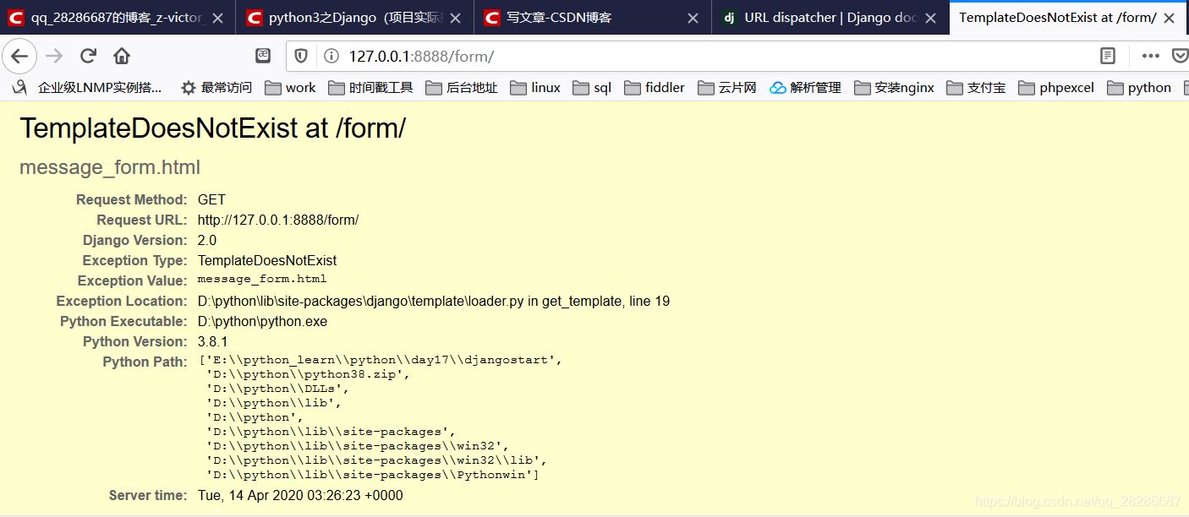Open the phpexcel bookmark folder
Image resolution: width=1189 pixels, height=517 pixels.
tap(1056, 87)
